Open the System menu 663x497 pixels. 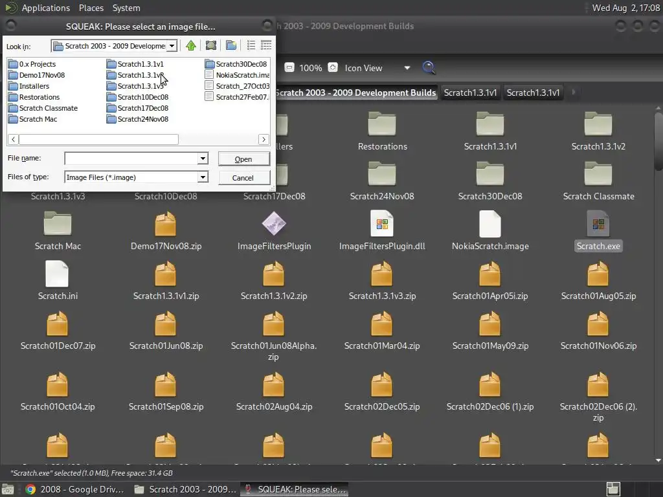point(126,8)
